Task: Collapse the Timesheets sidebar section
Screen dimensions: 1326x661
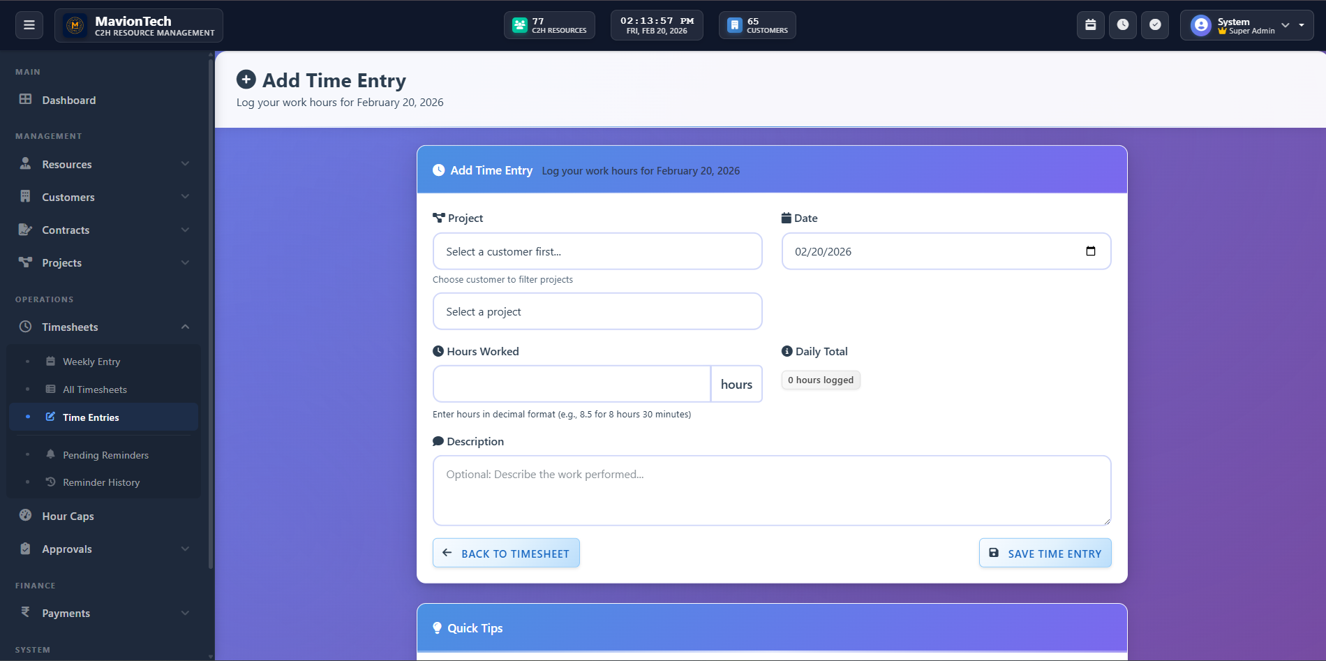Action: pyautogui.click(x=105, y=327)
